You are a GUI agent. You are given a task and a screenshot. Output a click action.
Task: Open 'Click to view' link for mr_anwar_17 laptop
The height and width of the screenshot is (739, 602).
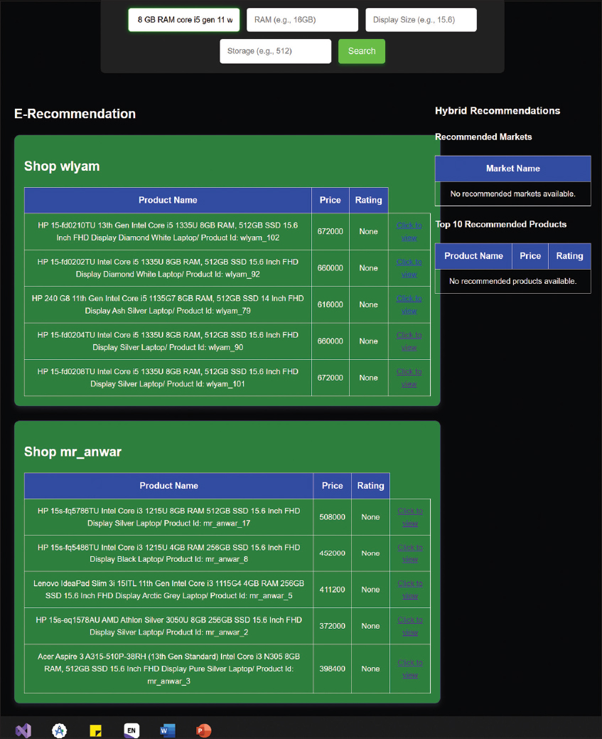tap(410, 517)
